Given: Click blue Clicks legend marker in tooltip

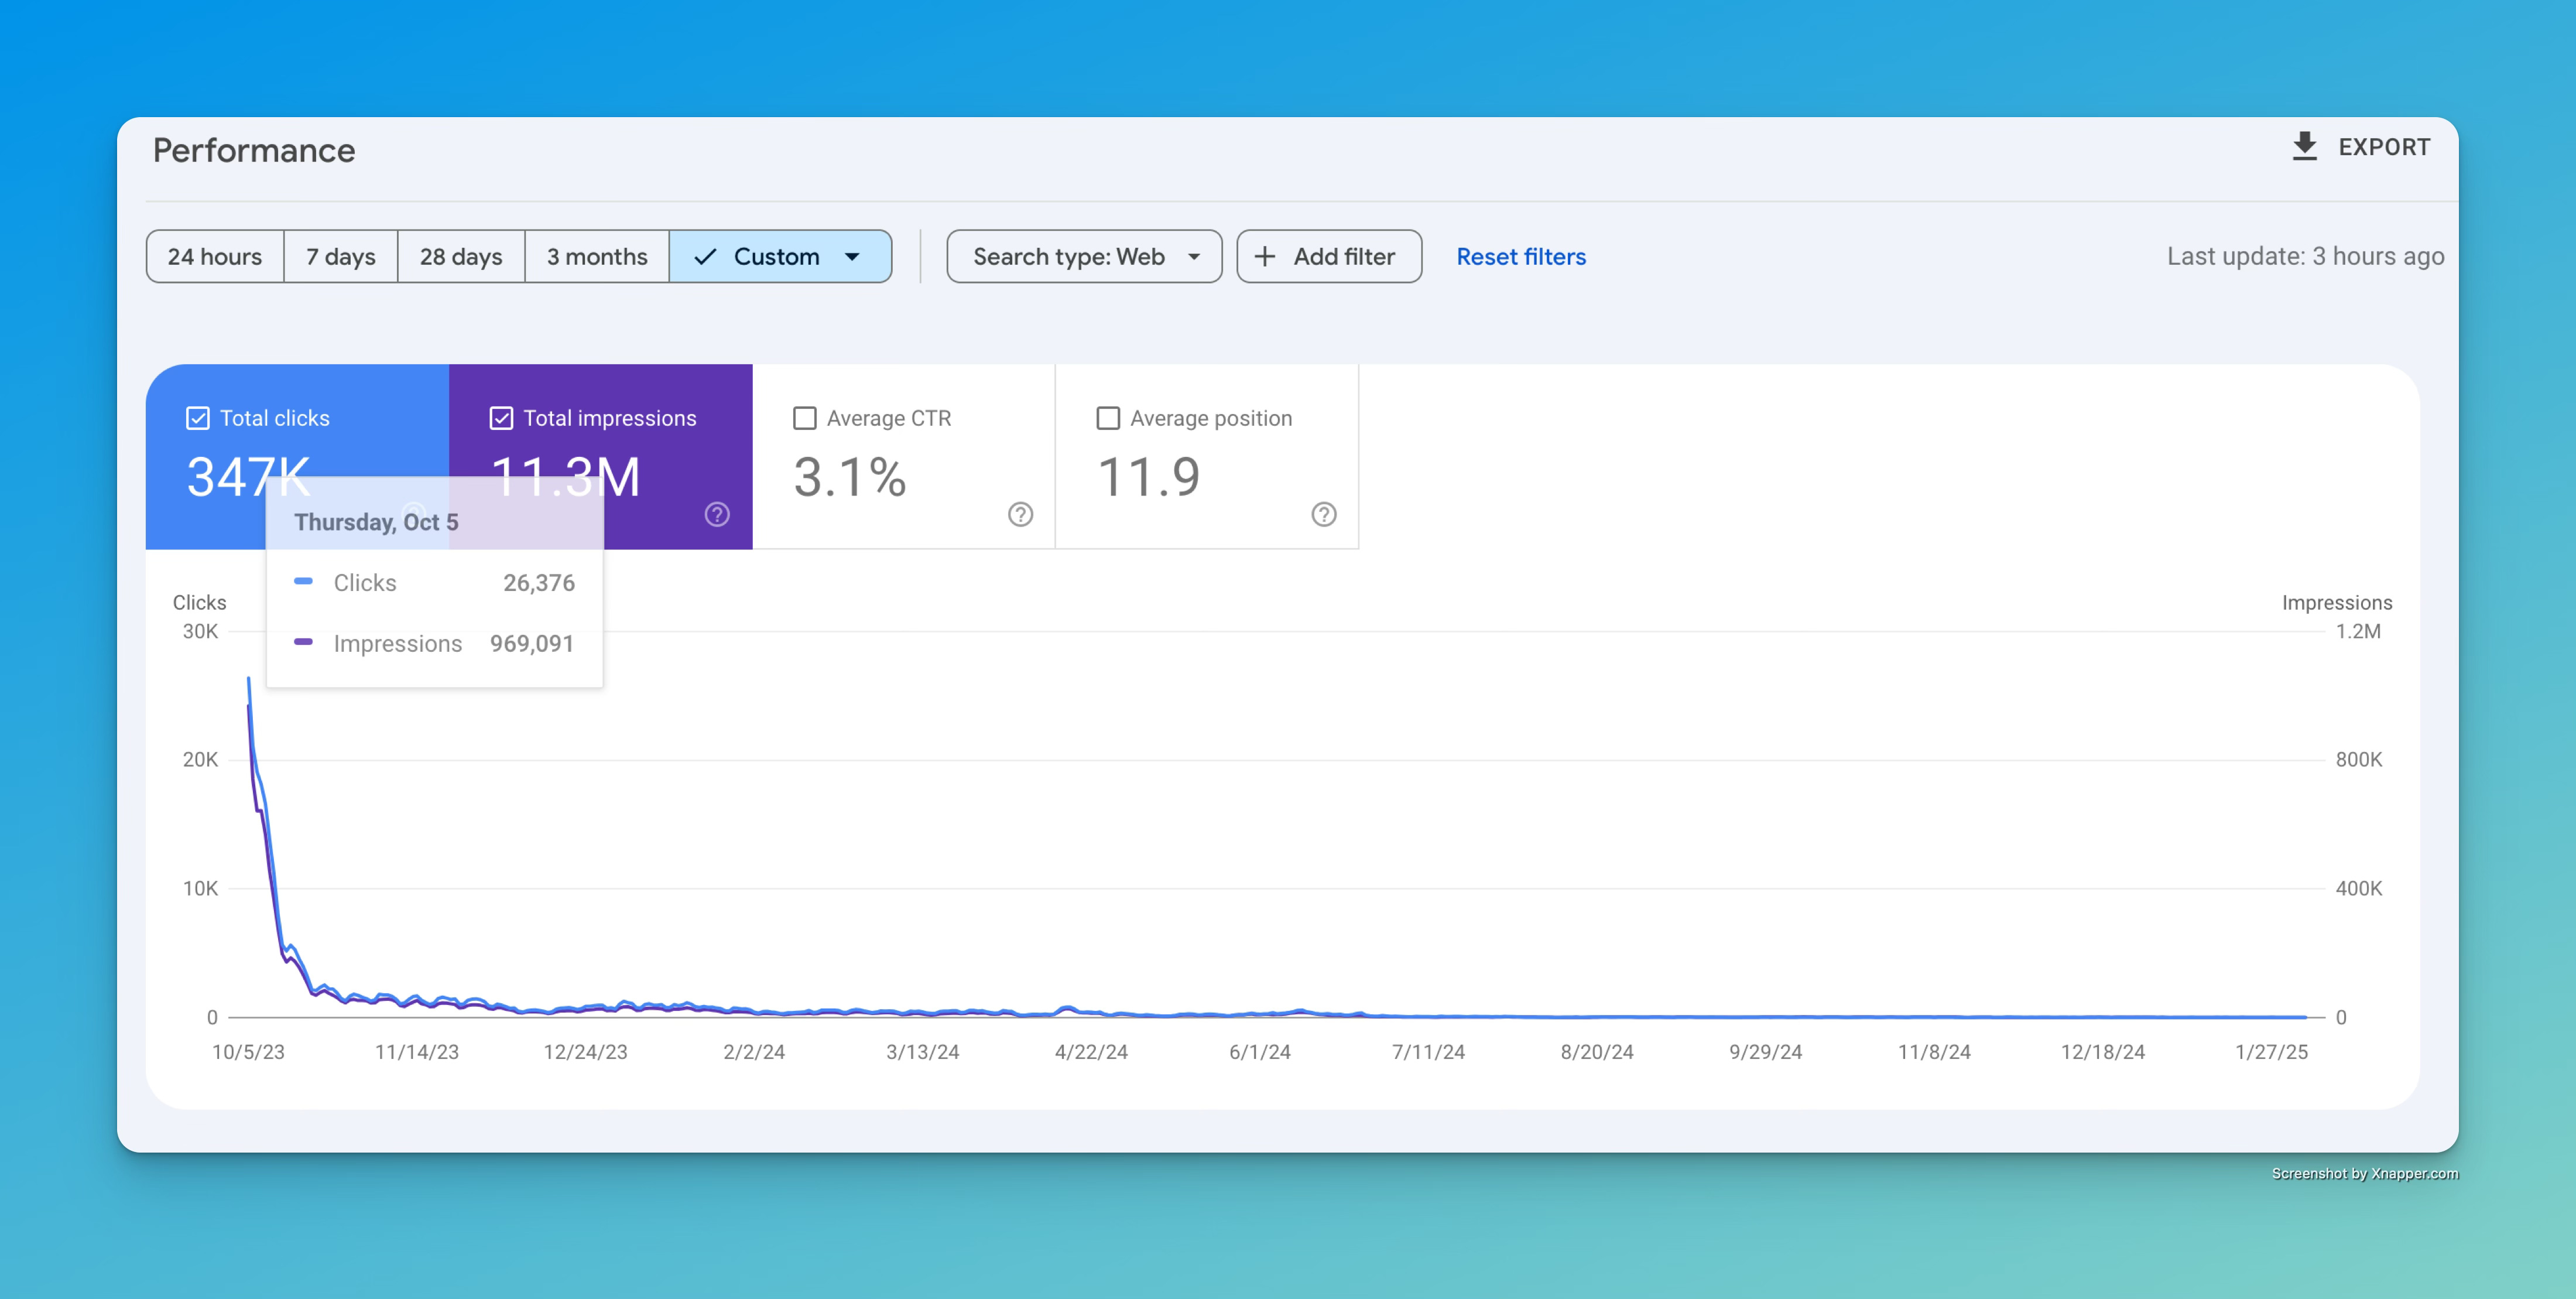Looking at the screenshot, I should 304,581.
